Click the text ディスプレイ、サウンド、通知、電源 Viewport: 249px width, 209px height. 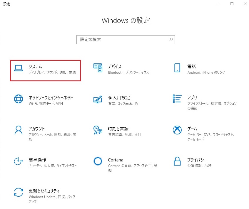point(52,72)
